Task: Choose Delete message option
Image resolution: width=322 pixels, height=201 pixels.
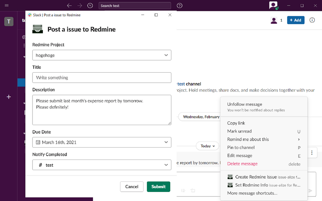Action: click(264, 164)
